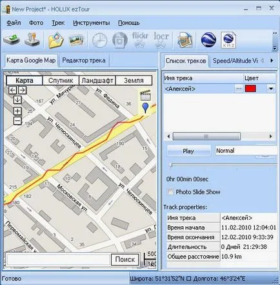Viewport: 280px width, 285px height.
Task: Click the round photo disc toolbar icon
Action: [x=120, y=40]
